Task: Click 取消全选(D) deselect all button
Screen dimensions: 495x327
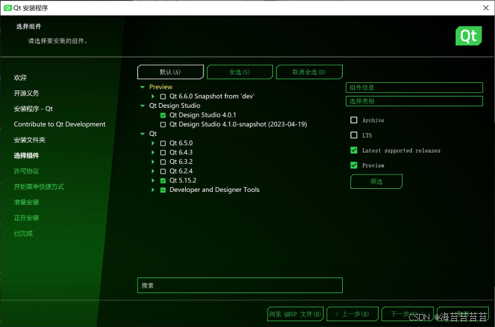Action: 309,72
